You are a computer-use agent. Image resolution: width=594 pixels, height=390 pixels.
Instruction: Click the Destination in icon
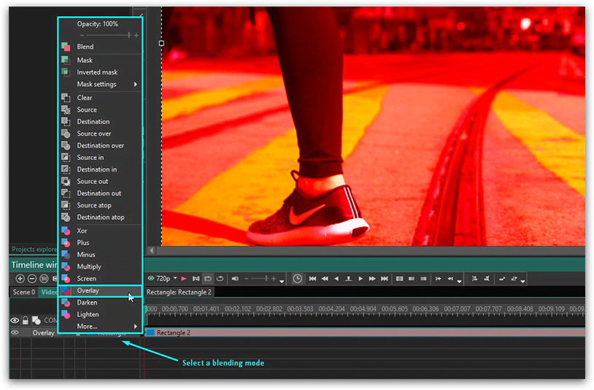point(66,169)
